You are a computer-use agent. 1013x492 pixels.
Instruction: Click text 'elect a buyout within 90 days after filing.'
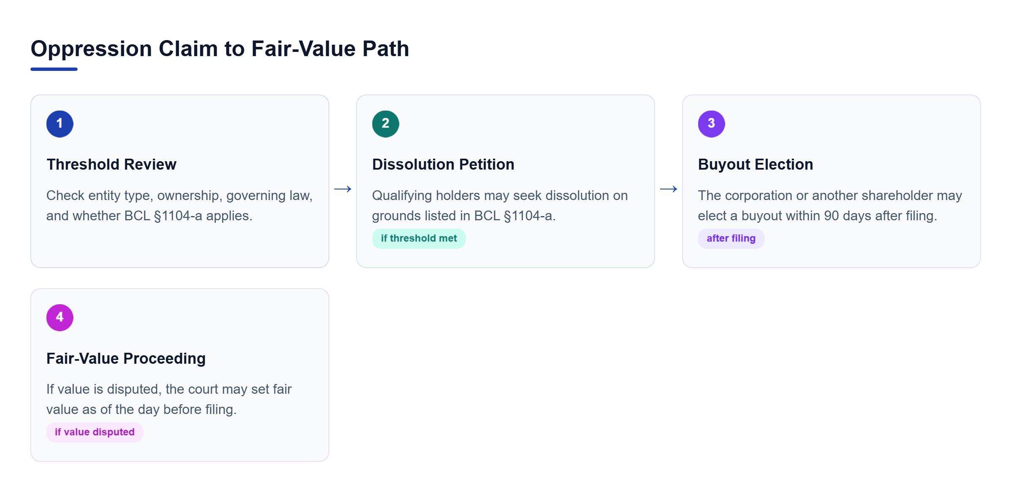[818, 216]
